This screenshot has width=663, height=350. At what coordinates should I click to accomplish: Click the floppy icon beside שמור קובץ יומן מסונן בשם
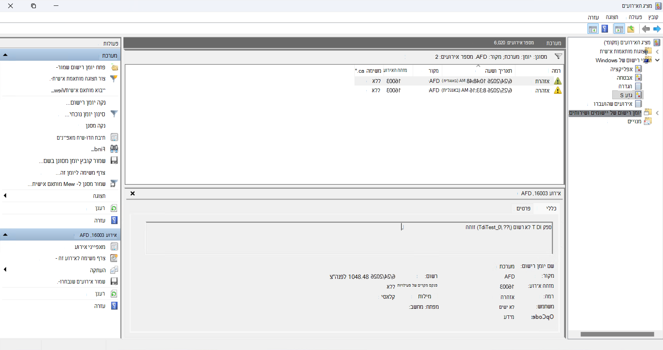click(x=114, y=160)
